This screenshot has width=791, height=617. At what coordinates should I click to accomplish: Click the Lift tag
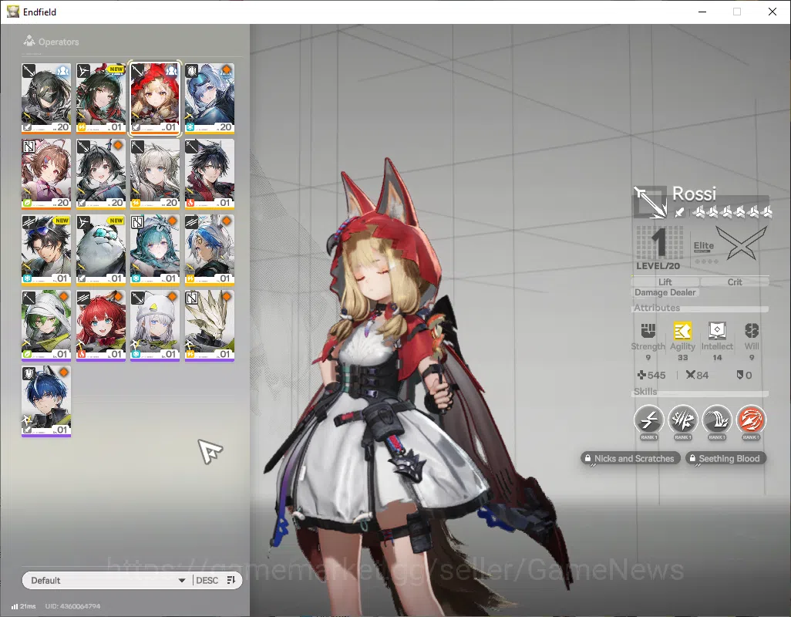[665, 282]
